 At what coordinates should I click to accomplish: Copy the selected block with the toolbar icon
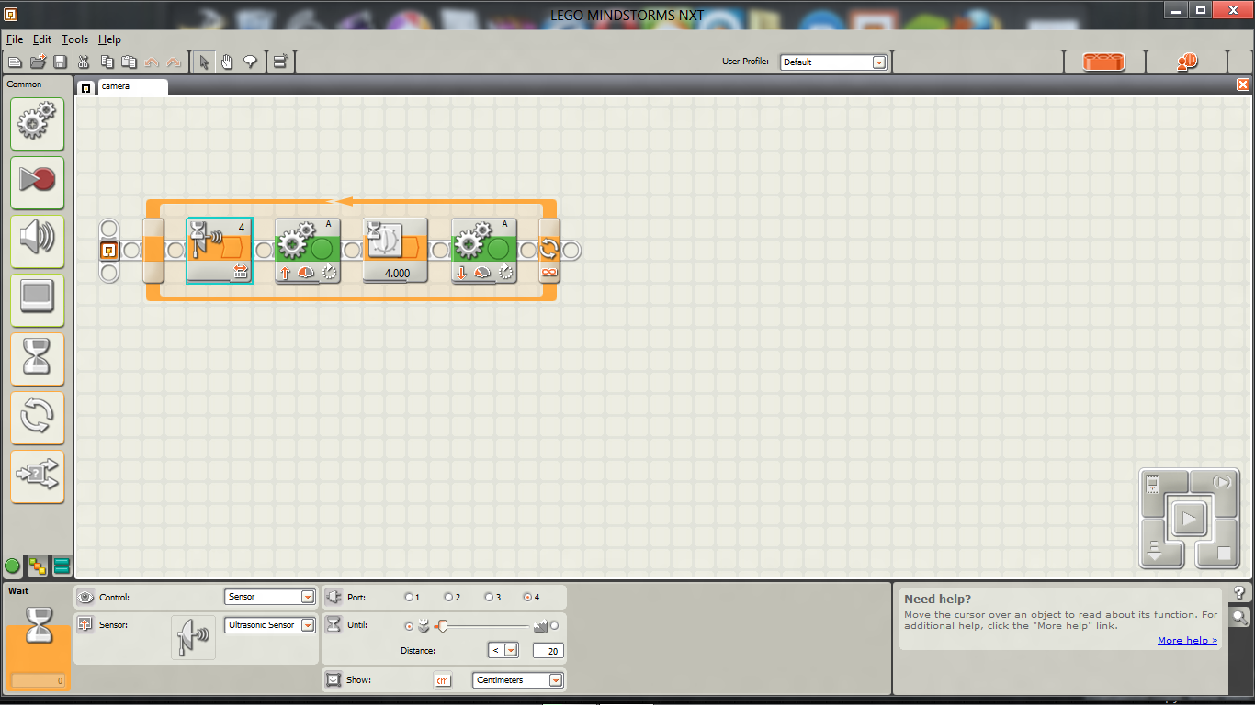pos(107,62)
